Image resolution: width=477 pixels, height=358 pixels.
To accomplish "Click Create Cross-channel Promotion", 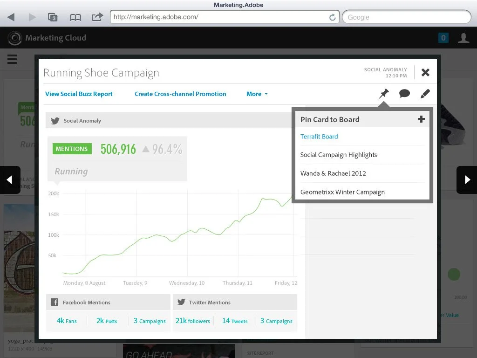I will 180,94.
